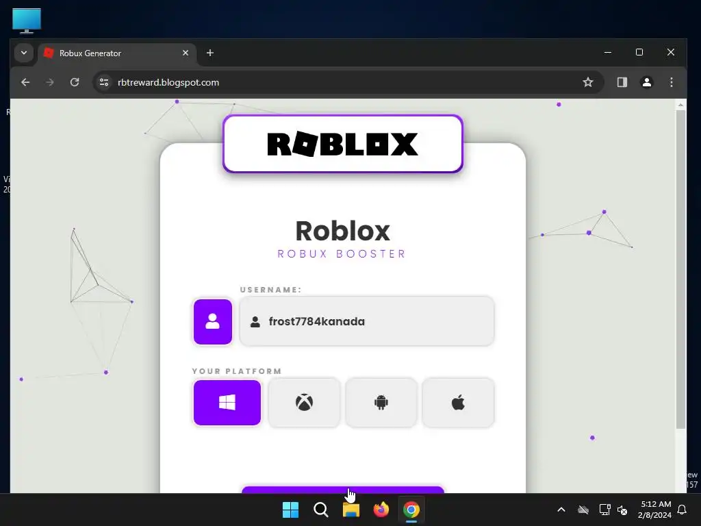This screenshot has height=526, width=701.
Task: Open a new browser tab
Action: coord(210,53)
